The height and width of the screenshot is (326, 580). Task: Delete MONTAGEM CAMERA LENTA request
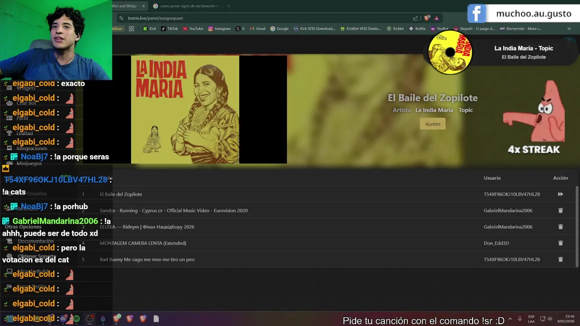561,243
